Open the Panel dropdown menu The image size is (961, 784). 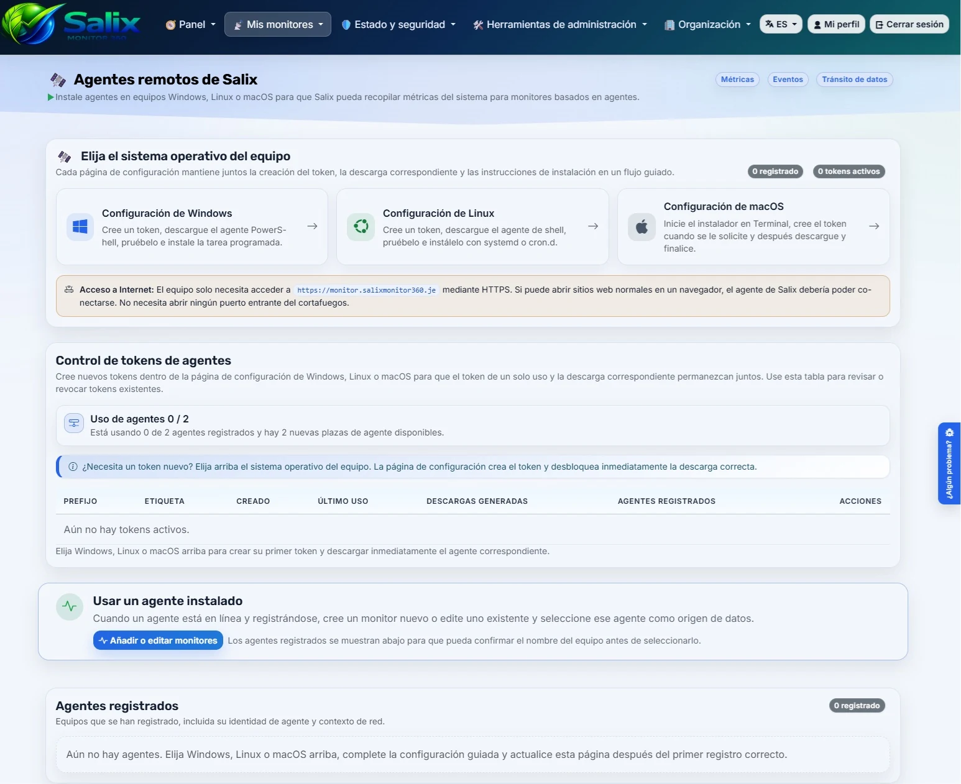tap(191, 24)
